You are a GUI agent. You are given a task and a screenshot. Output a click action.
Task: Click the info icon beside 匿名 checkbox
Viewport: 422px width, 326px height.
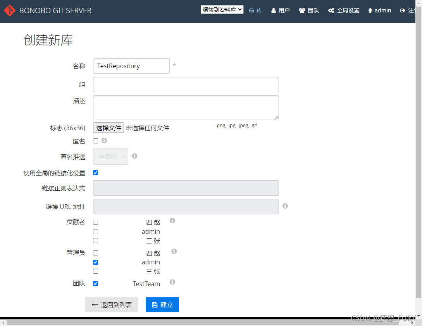click(x=104, y=141)
